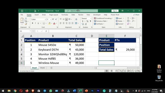165x93 pixels.
Task: Toggle Italic formatting
Action: pos(35,23)
